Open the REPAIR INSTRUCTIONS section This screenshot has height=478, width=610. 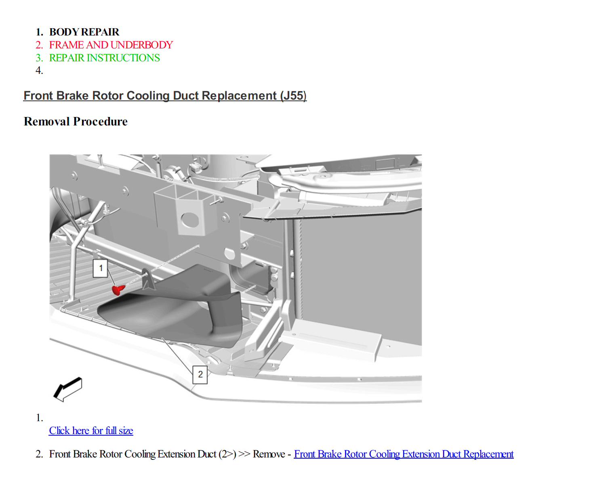click(x=104, y=58)
